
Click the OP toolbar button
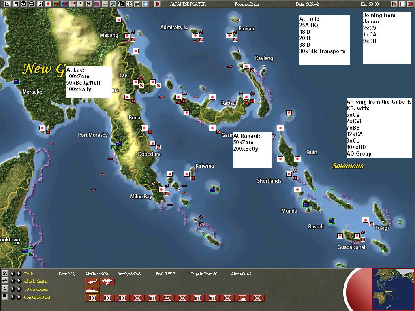coord(129,4)
